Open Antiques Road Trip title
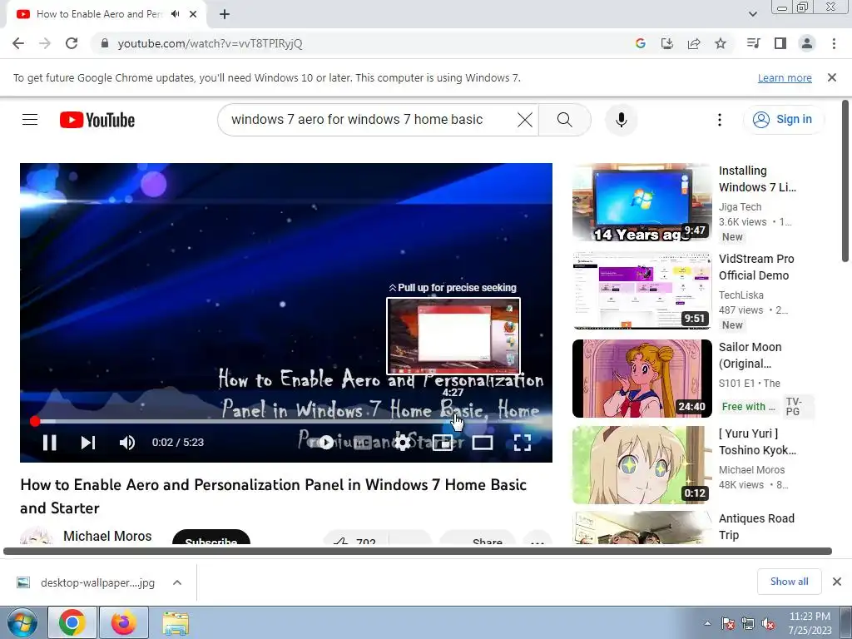Viewport: 852px width, 639px height. pos(756,527)
